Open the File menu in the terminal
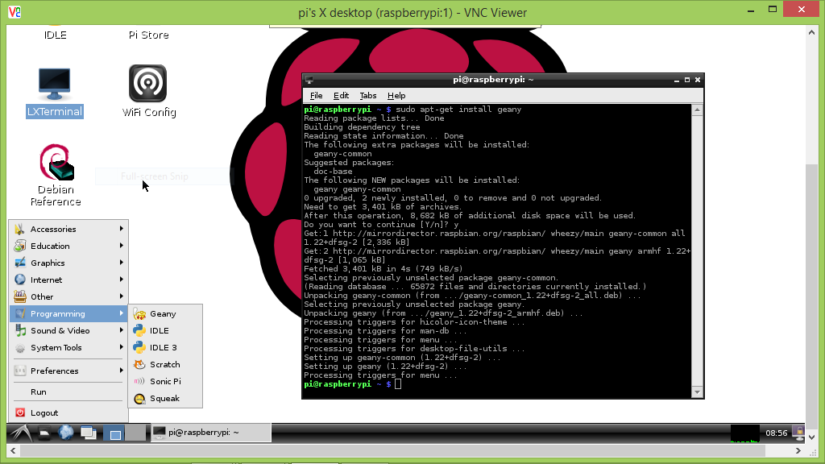This screenshot has width=825, height=464. coord(316,95)
